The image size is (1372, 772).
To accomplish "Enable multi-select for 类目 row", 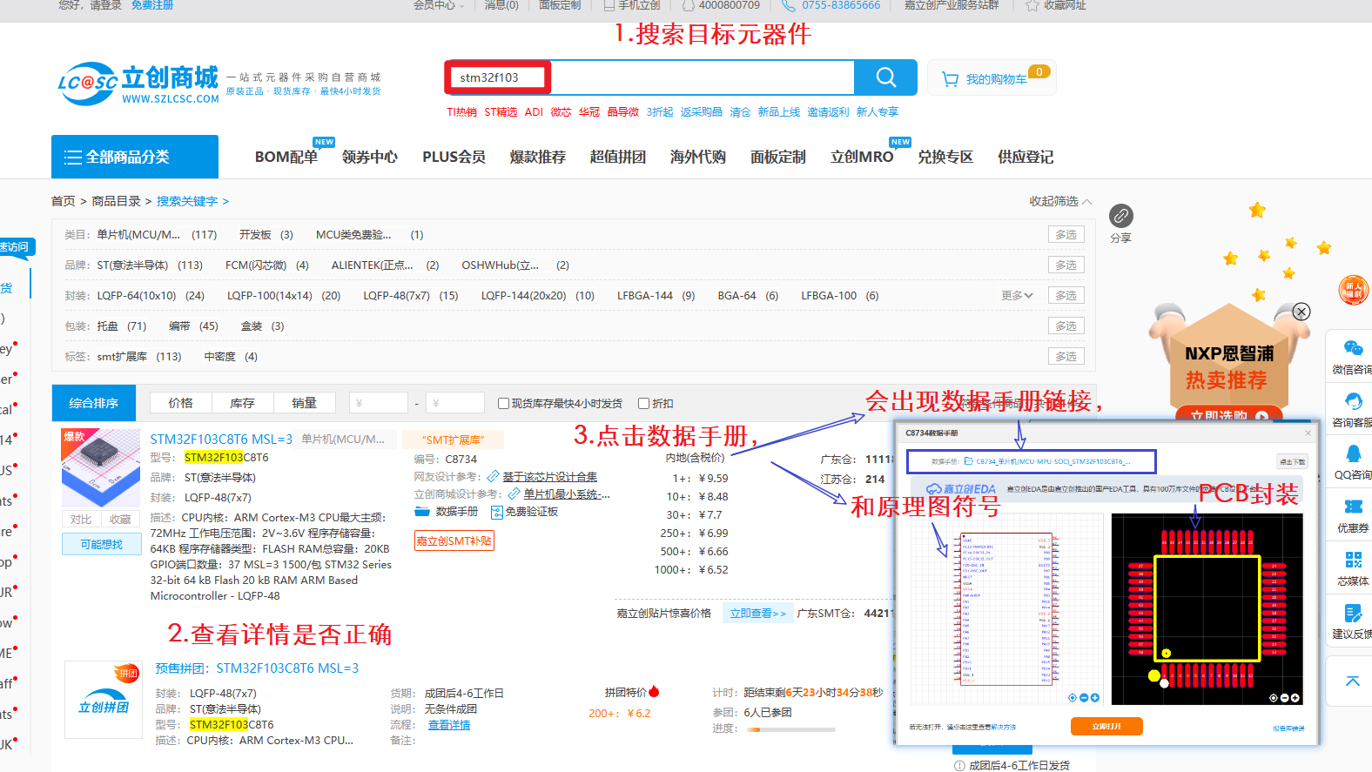I will coord(1066,235).
